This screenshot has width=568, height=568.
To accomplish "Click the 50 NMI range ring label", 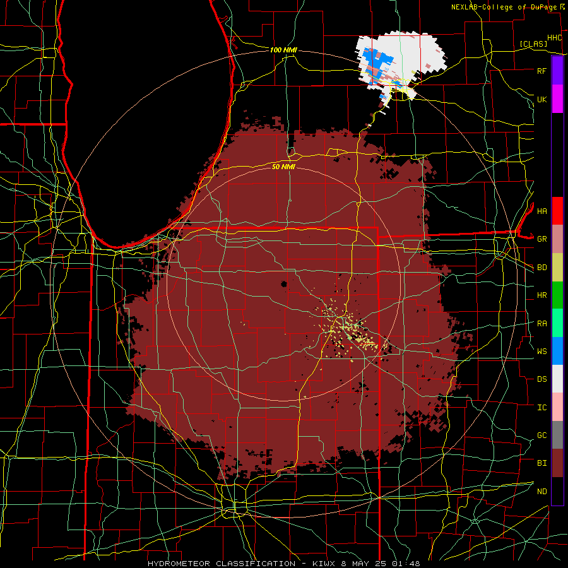I will pyautogui.click(x=283, y=167).
